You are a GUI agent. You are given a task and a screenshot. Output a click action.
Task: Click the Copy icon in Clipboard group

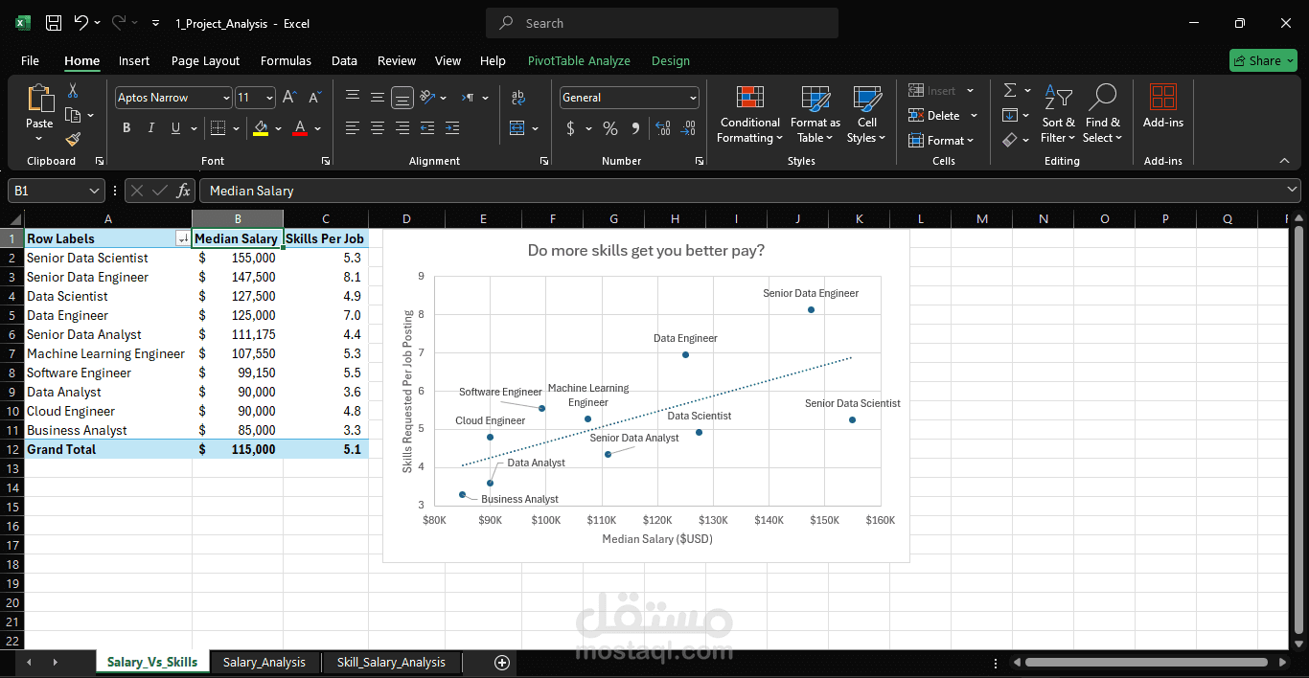point(73,115)
